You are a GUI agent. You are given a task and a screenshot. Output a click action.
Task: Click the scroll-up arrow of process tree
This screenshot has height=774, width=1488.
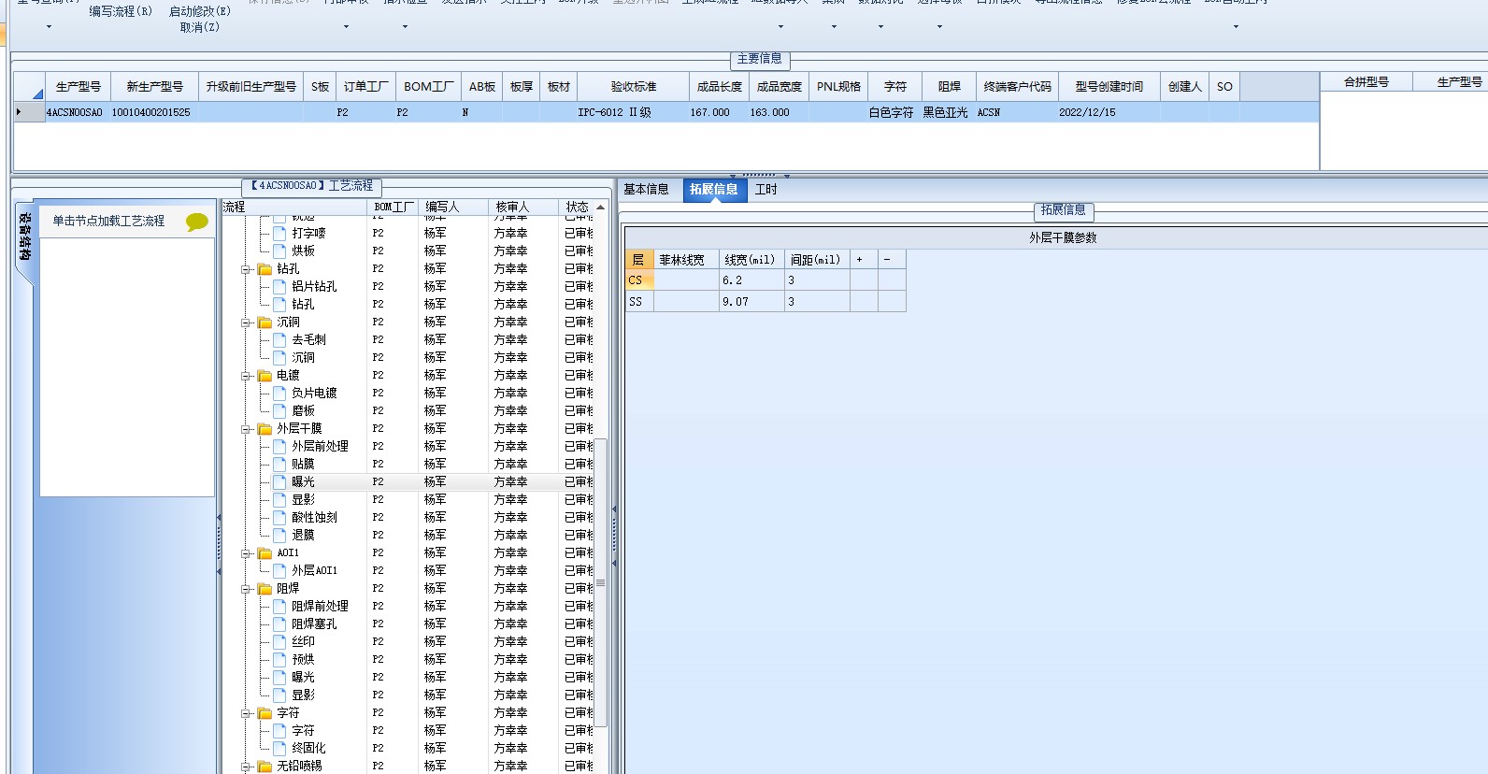[x=601, y=207]
